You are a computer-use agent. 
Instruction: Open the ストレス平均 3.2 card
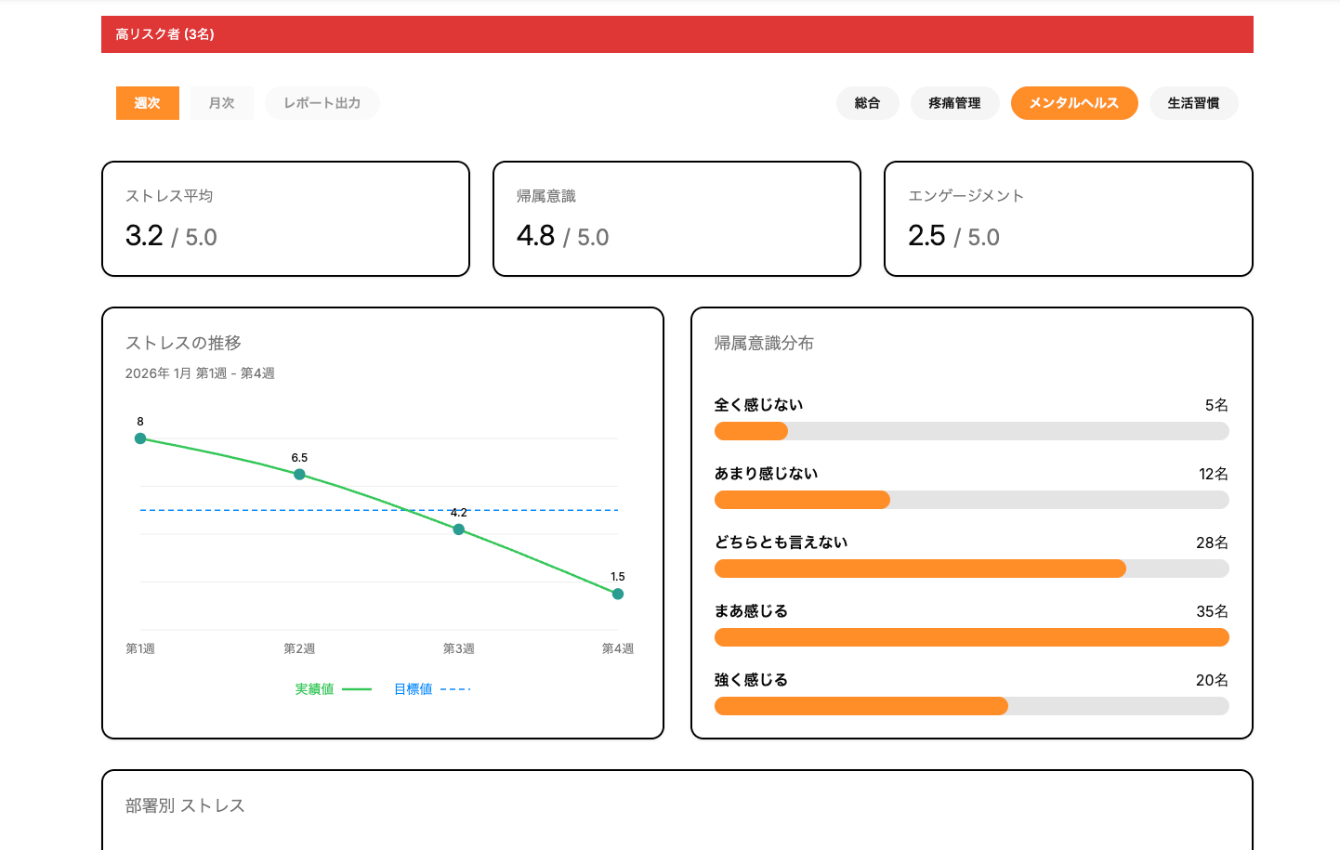pos(285,219)
